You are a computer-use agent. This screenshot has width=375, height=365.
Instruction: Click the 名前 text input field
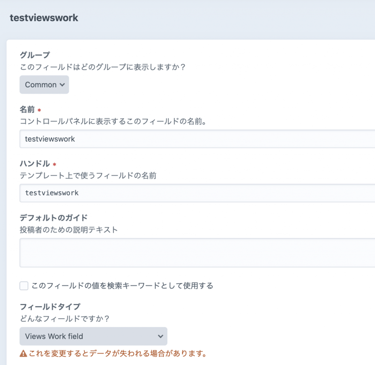(x=197, y=139)
